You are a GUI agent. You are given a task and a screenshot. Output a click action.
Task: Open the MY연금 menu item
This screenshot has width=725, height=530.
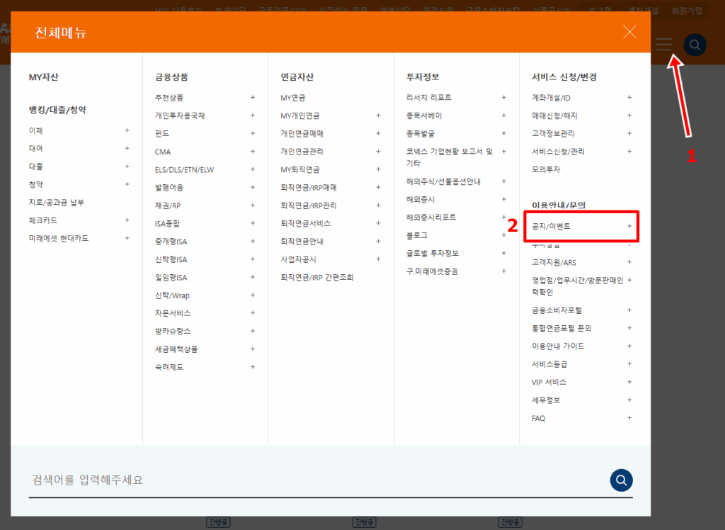coord(293,98)
